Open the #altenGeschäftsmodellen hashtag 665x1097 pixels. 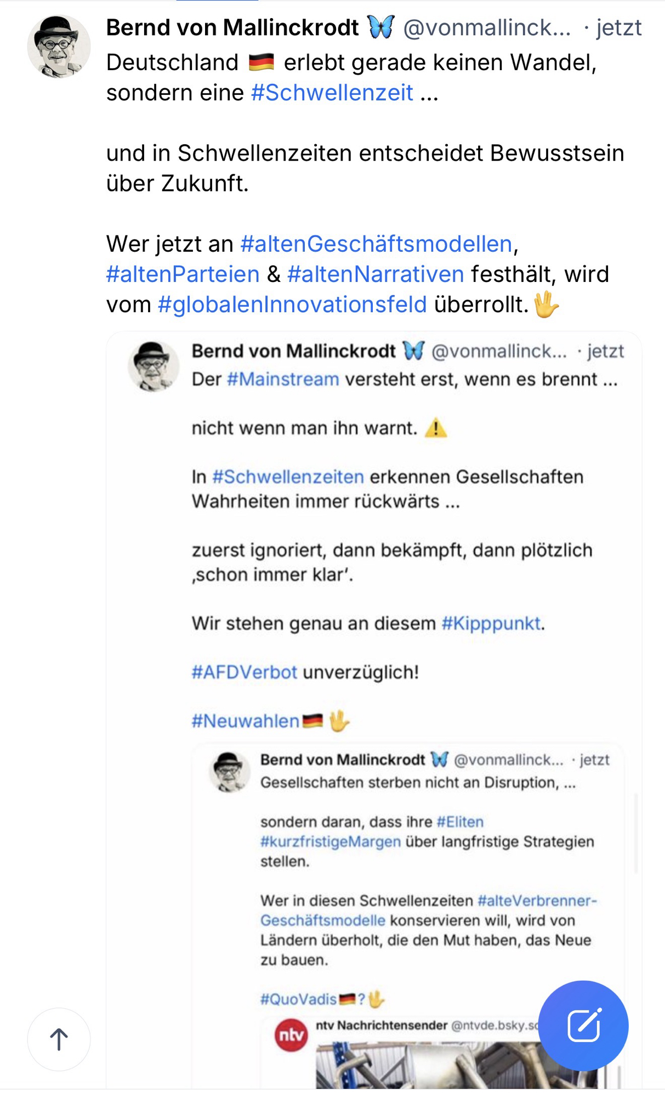click(376, 244)
